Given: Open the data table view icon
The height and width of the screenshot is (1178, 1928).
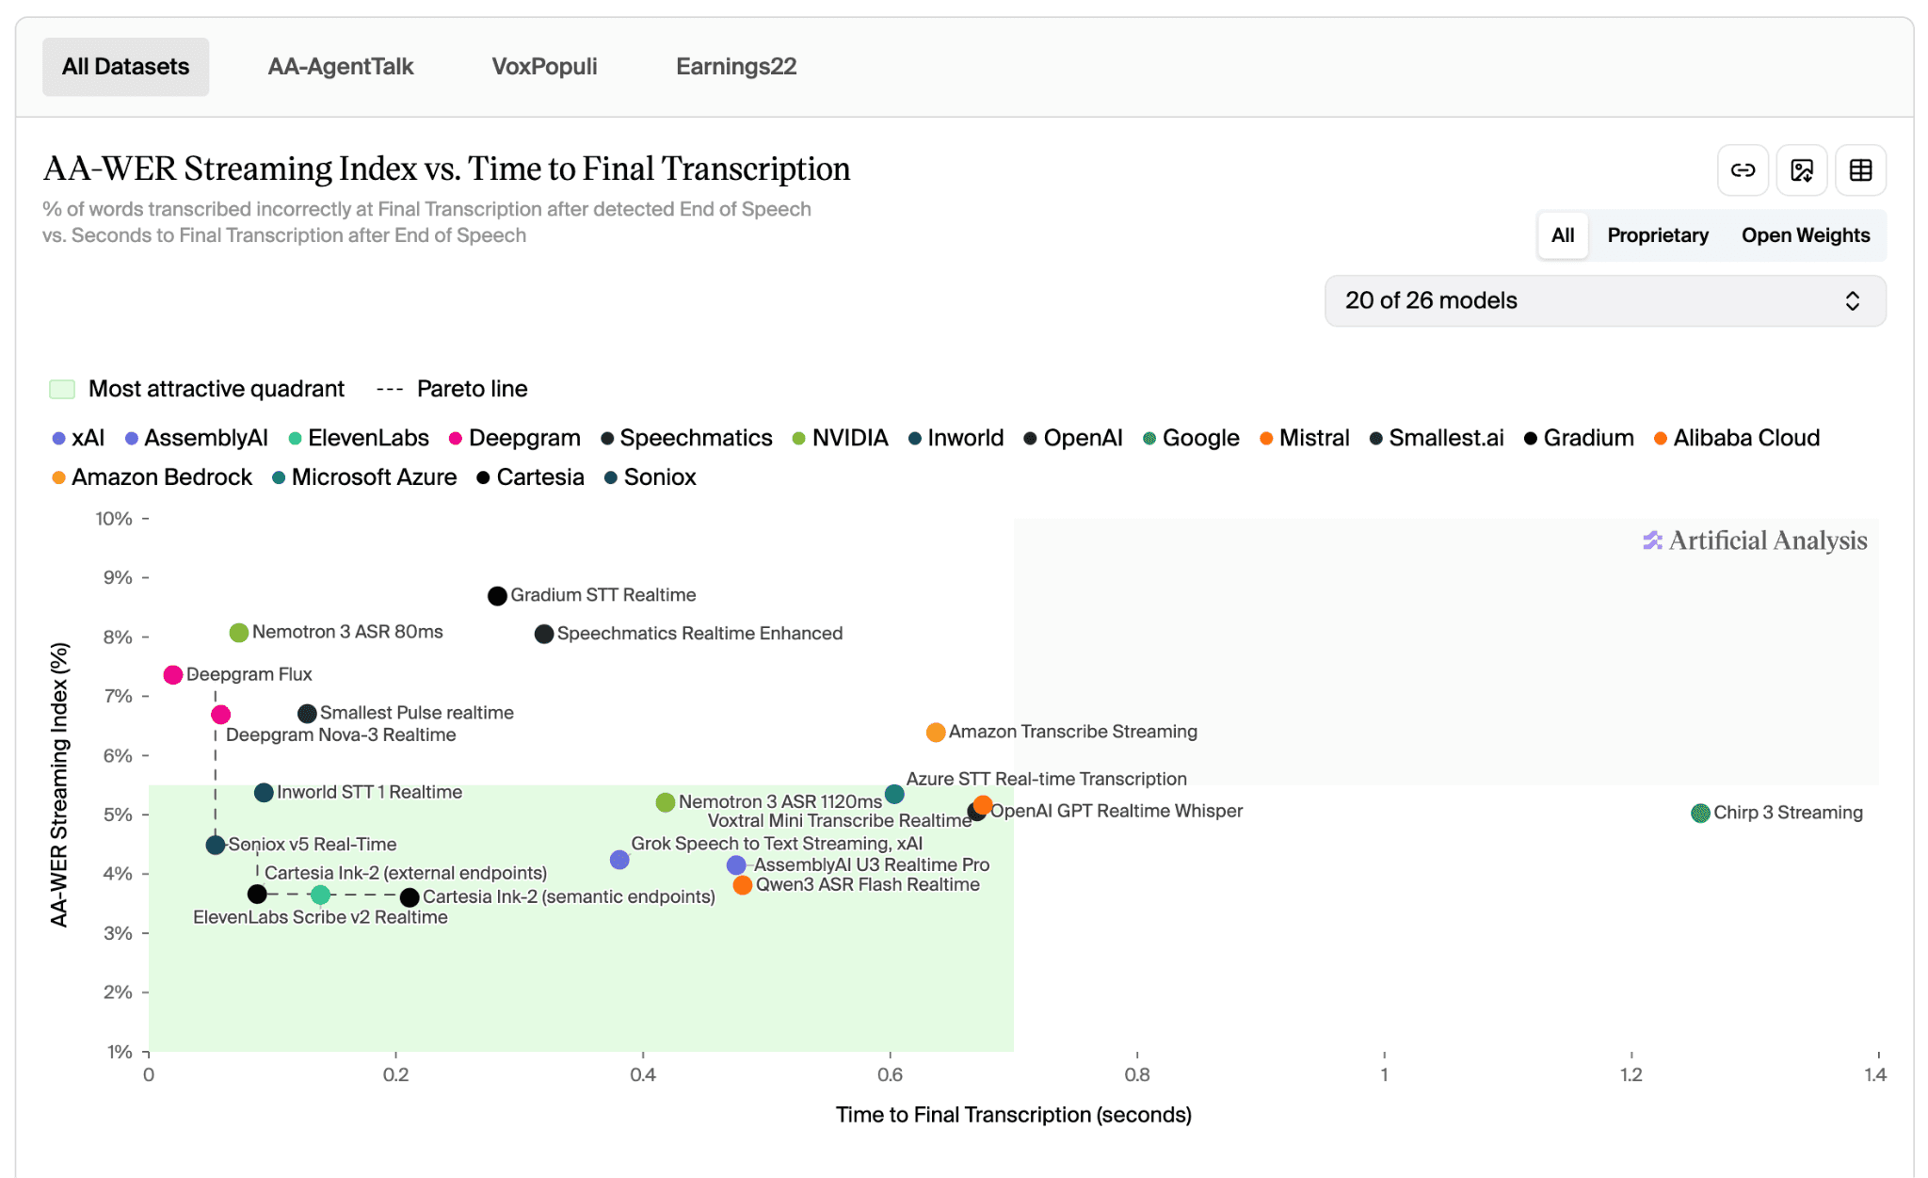Looking at the screenshot, I should click(1860, 170).
